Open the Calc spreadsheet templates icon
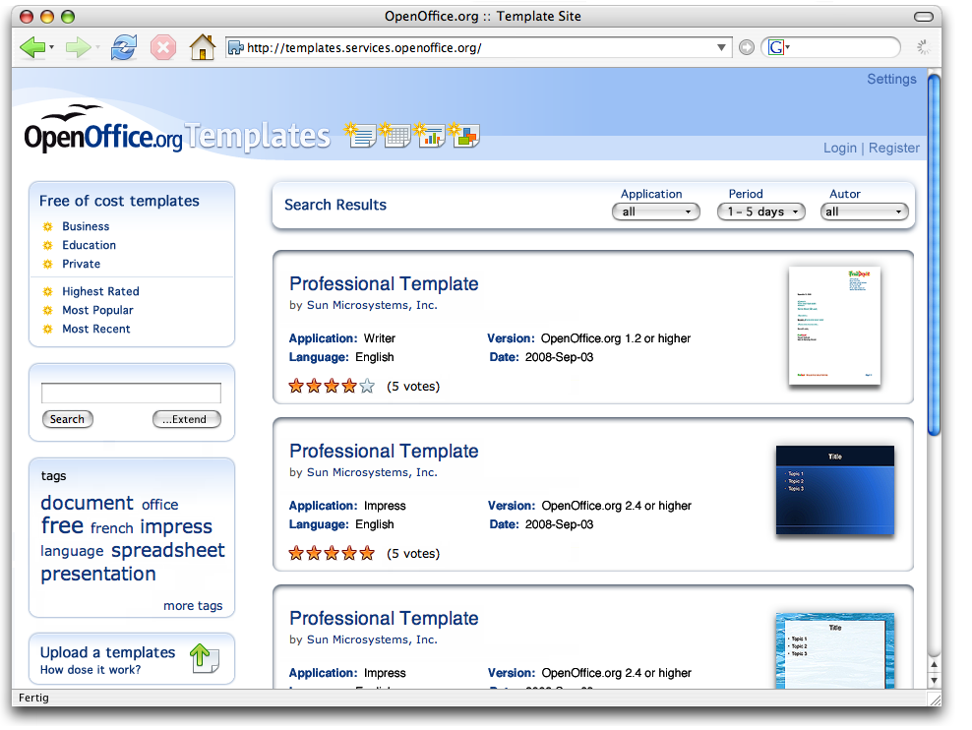Image resolution: width=972 pixels, height=730 pixels. tap(395, 136)
